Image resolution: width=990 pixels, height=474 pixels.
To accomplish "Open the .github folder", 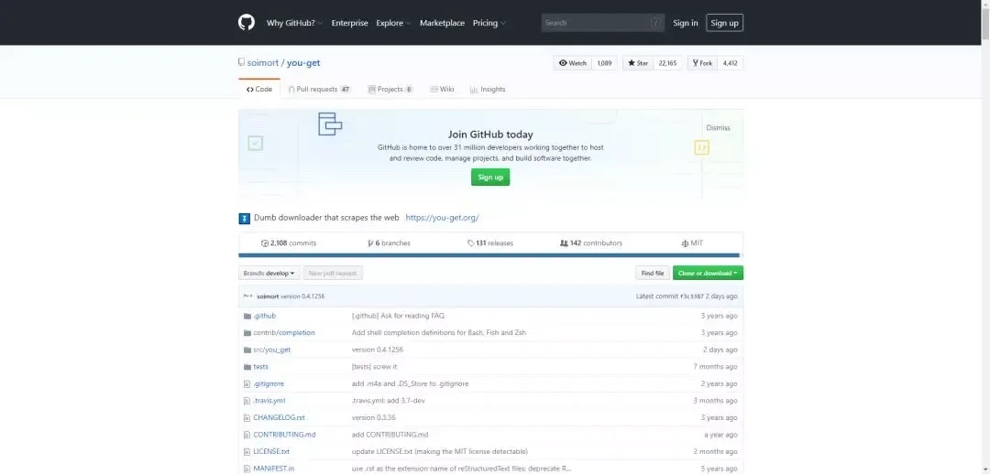I will [x=265, y=316].
